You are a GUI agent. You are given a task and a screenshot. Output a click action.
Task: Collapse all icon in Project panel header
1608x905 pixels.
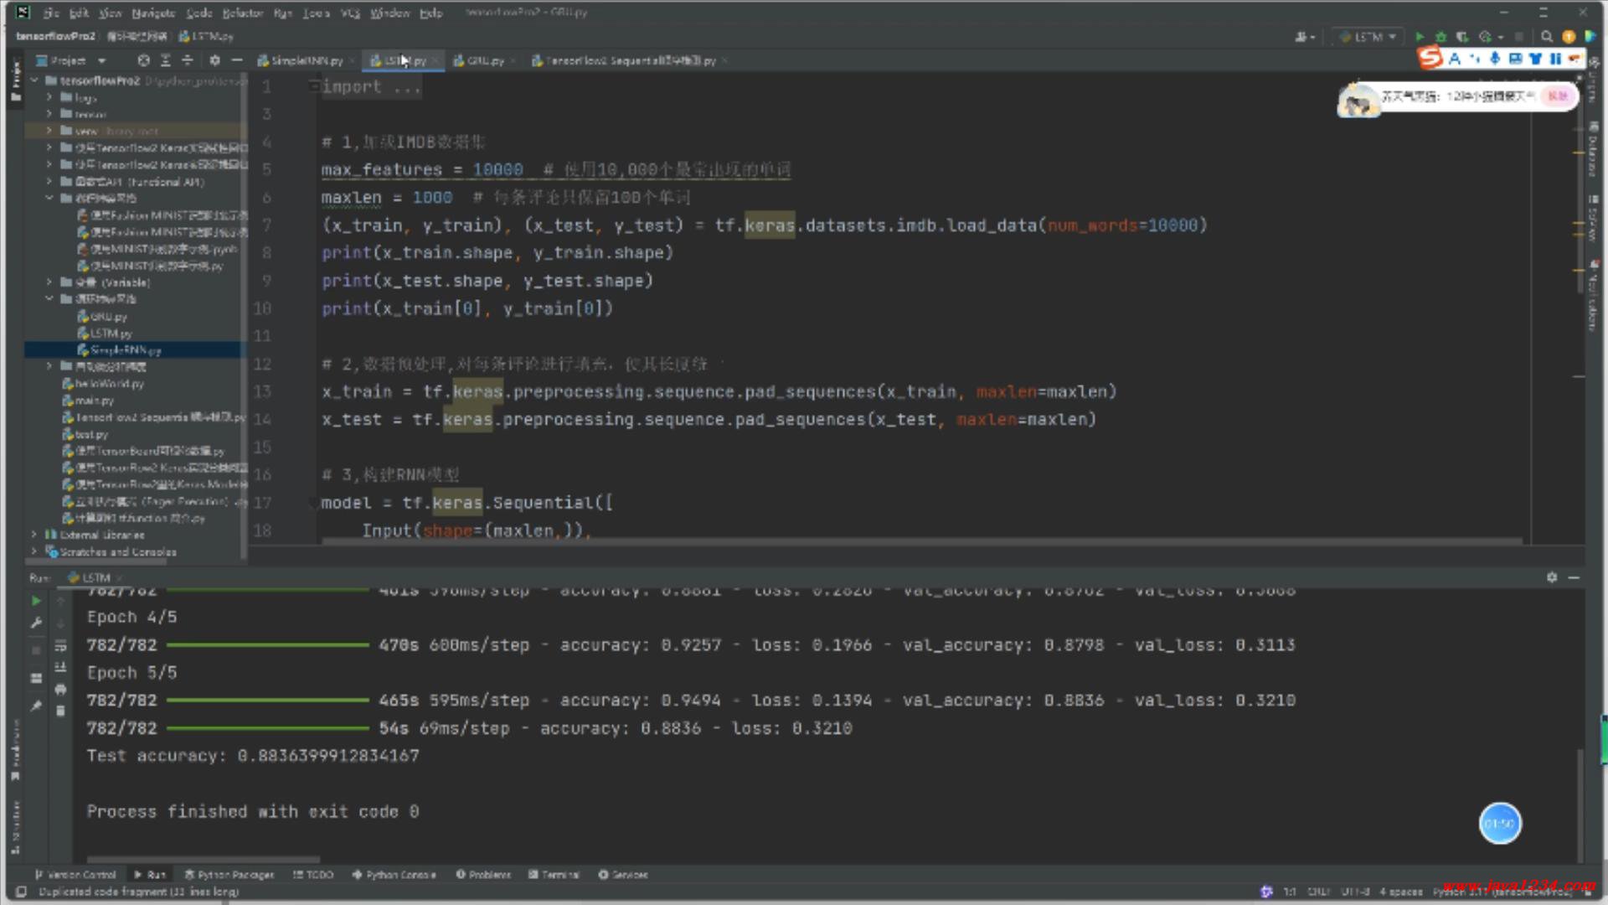[x=187, y=60]
